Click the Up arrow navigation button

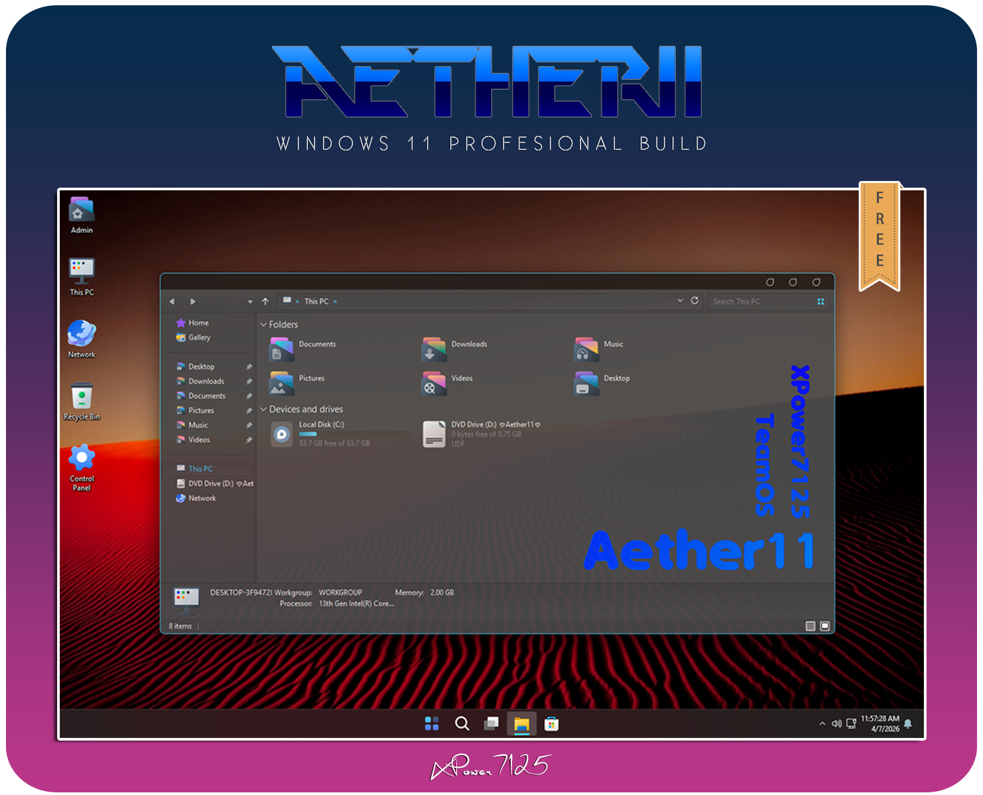click(265, 302)
